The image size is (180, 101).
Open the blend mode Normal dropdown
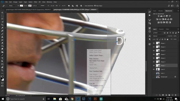click(160, 36)
